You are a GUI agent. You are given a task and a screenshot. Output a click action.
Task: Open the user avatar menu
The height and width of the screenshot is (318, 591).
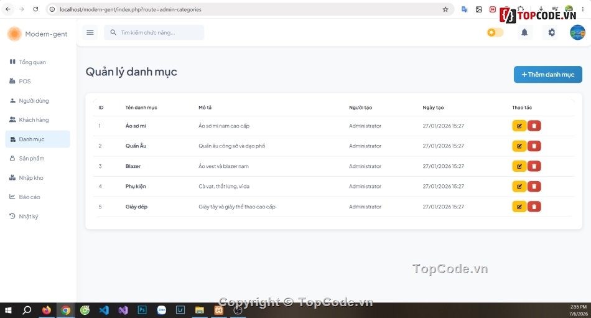[x=577, y=32]
